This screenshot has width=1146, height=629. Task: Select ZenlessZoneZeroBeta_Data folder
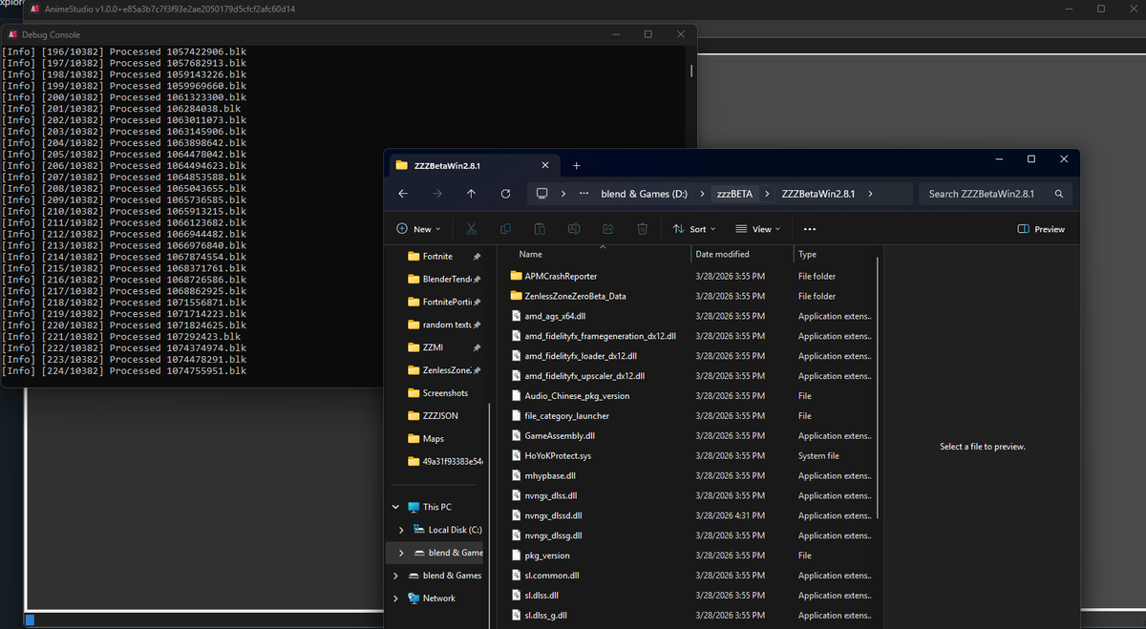tap(575, 296)
